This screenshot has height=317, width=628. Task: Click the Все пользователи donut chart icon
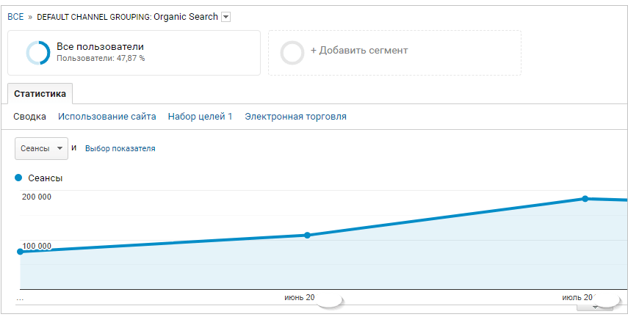37,53
